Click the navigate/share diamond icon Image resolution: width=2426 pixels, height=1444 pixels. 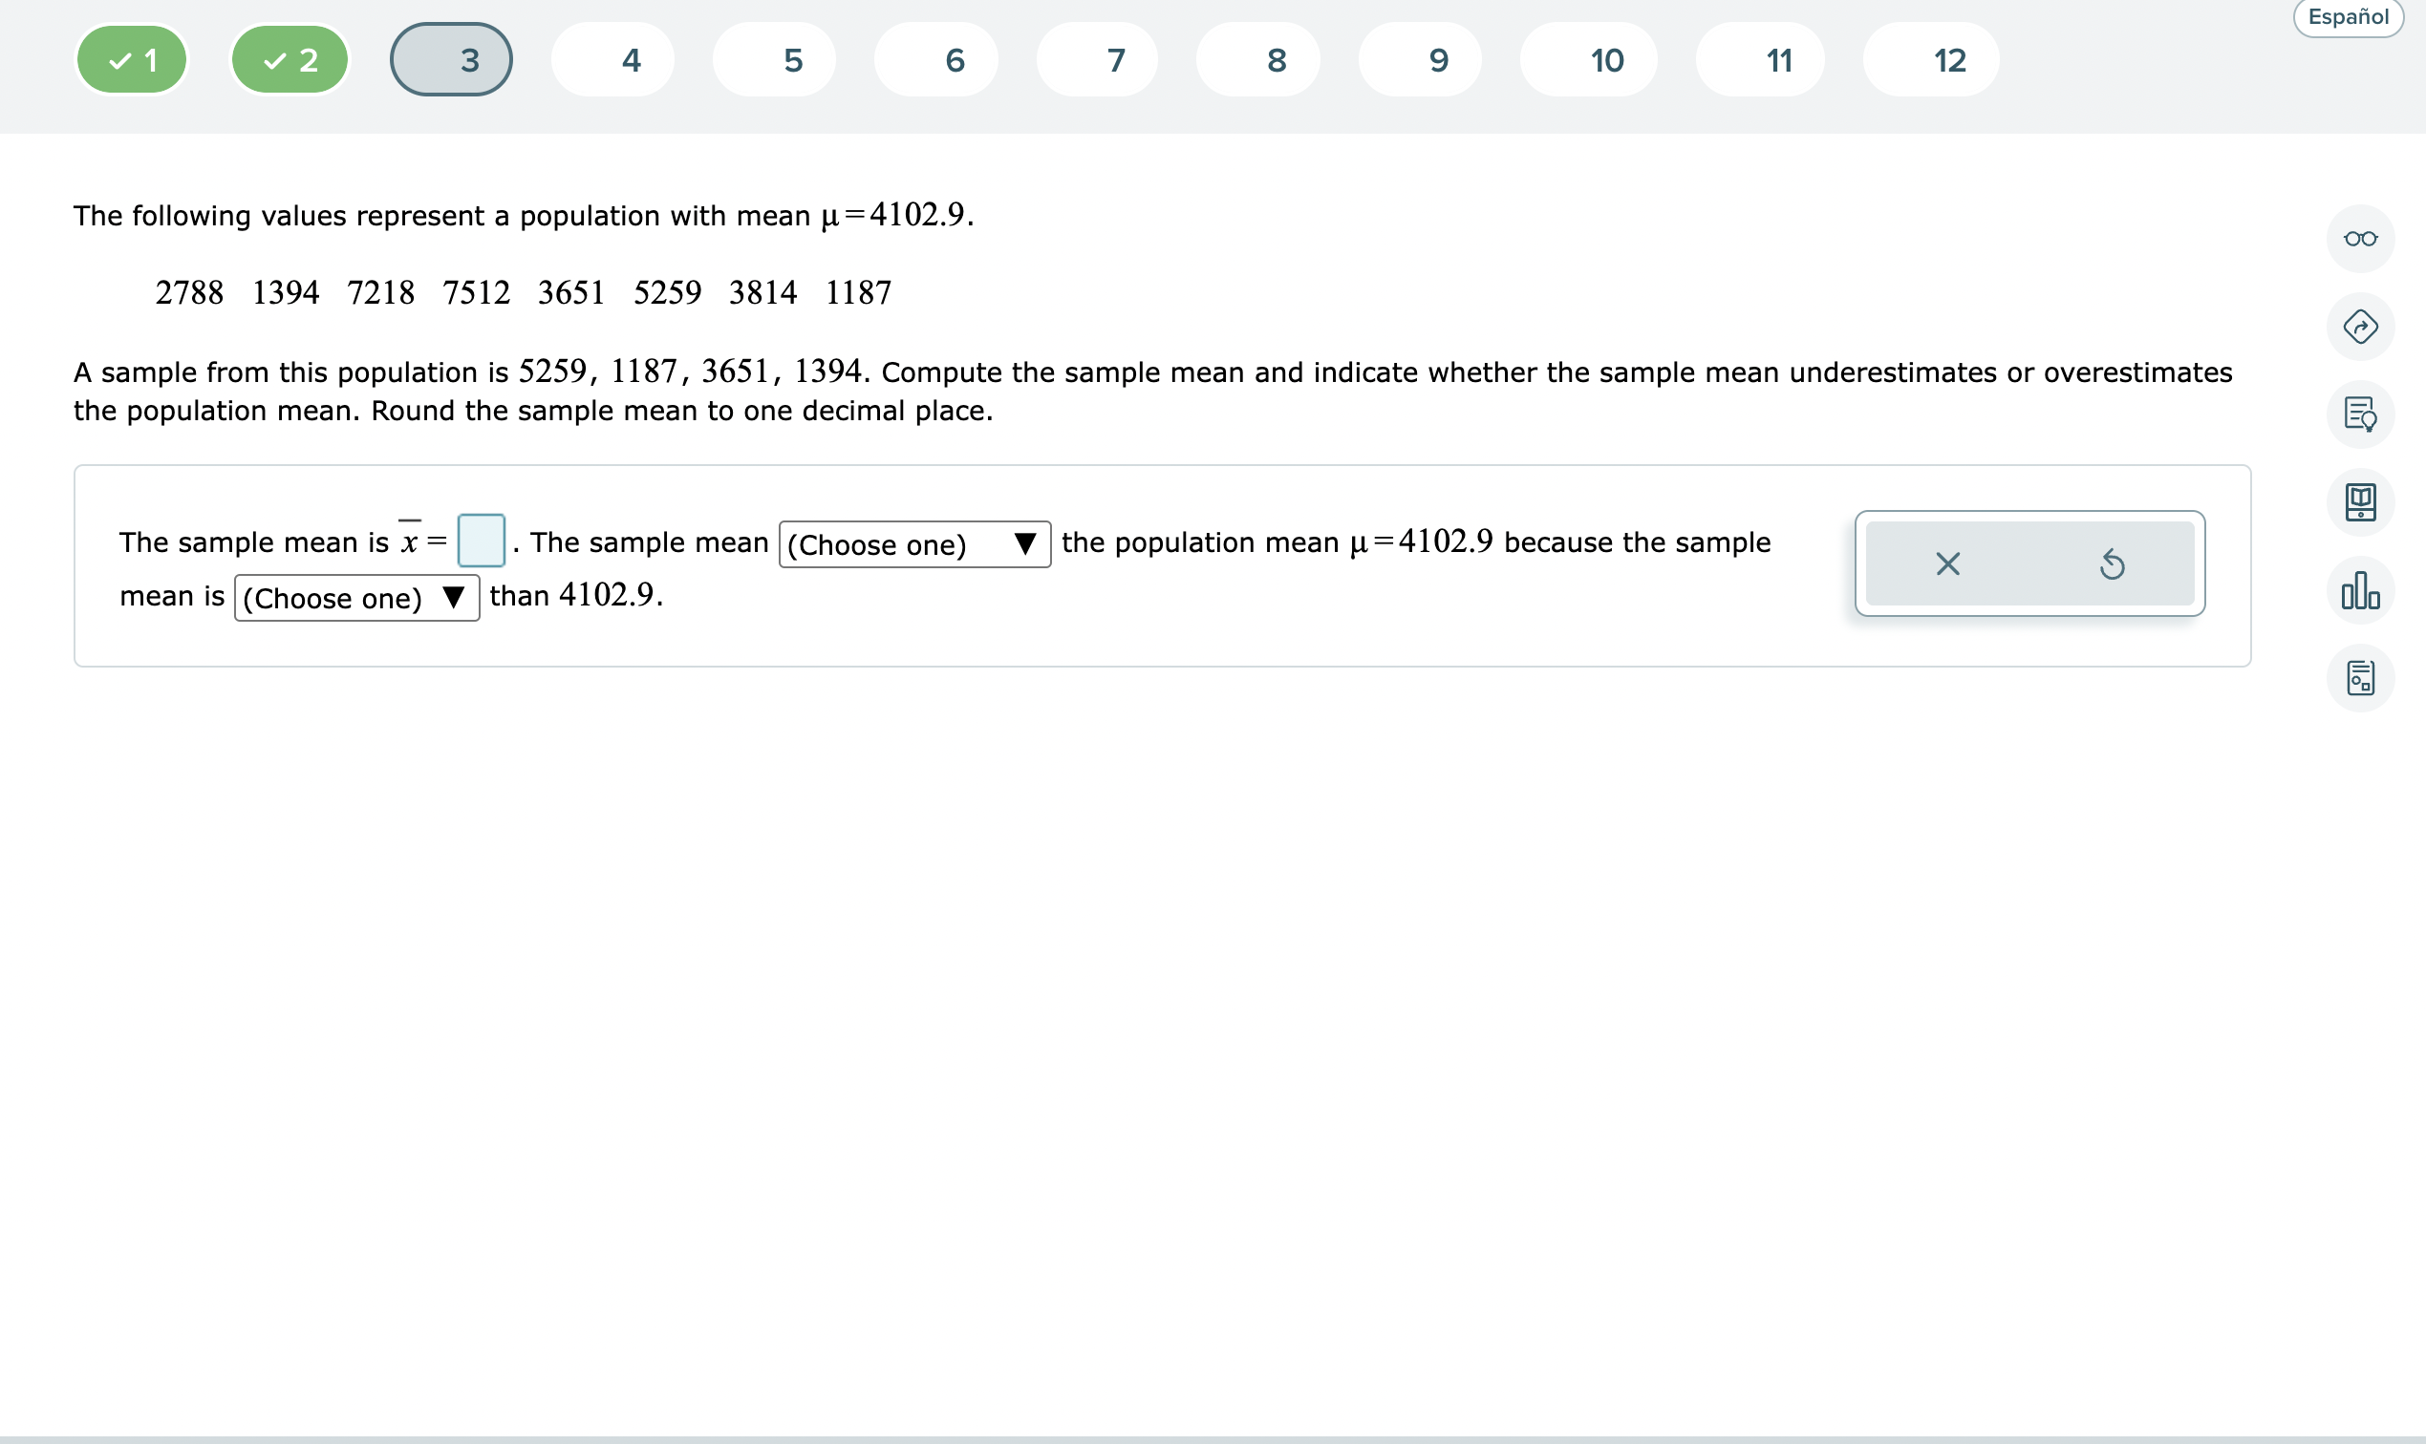pyautogui.click(x=2360, y=327)
